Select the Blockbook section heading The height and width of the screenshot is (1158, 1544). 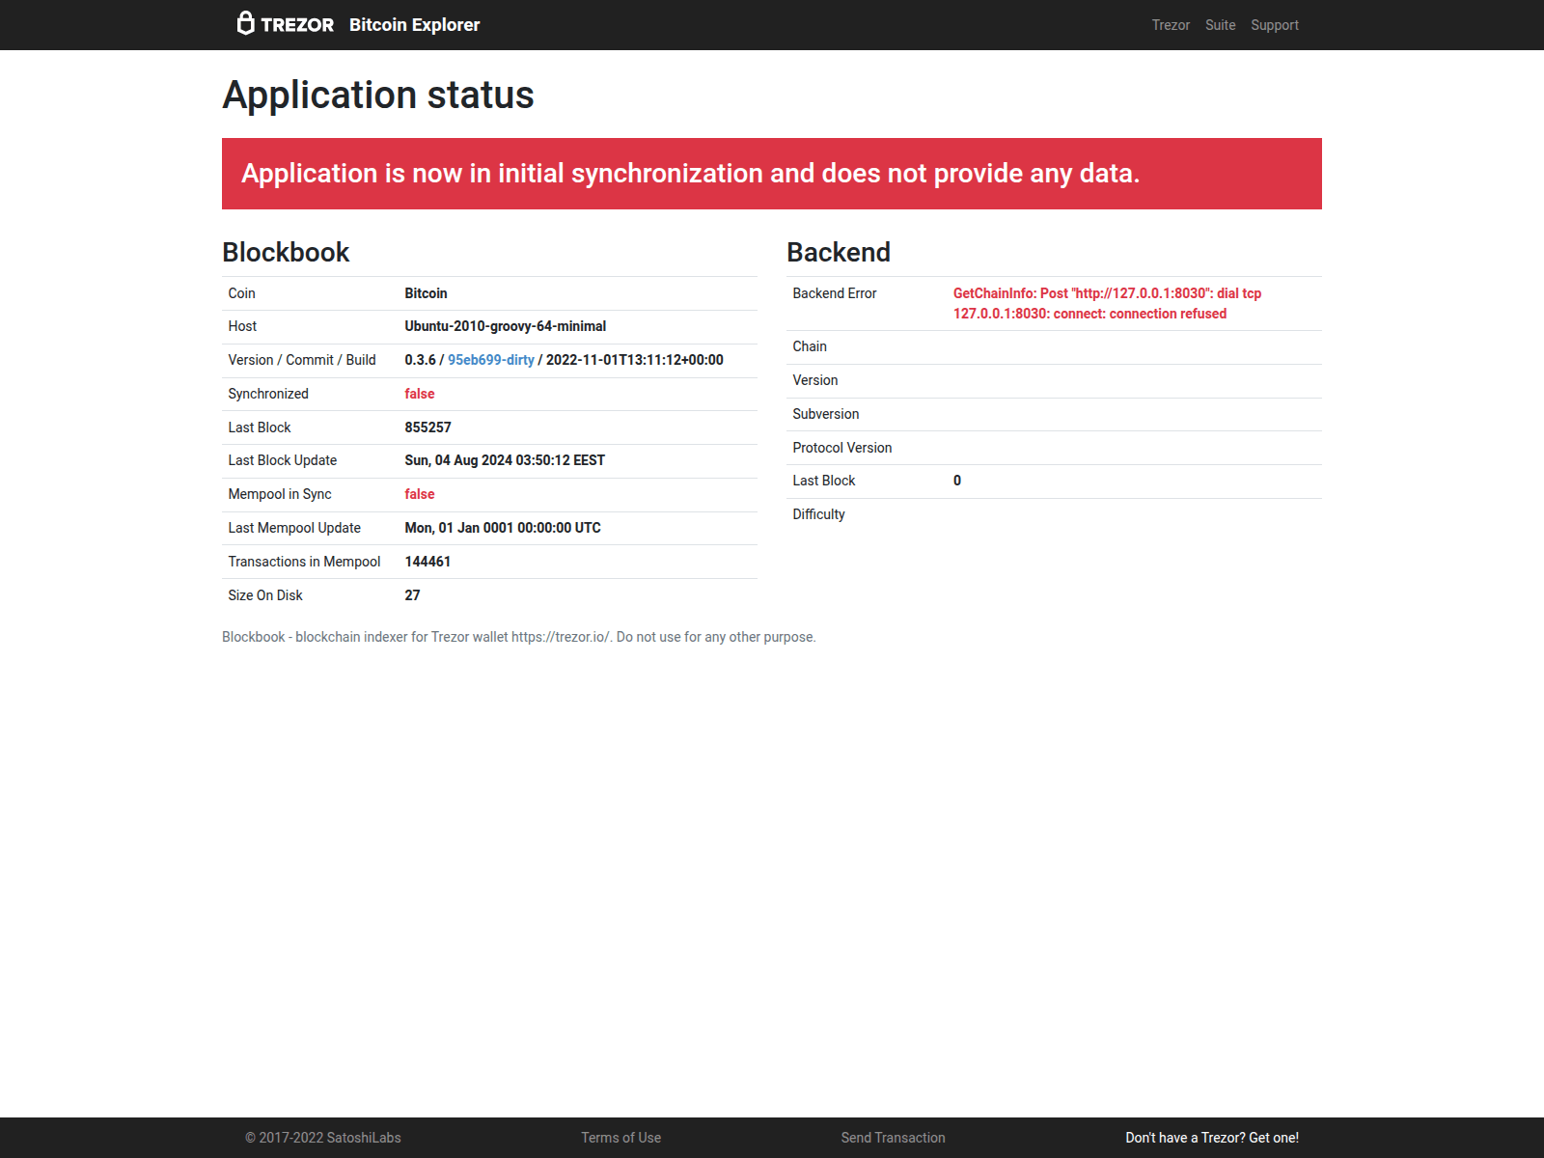[x=286, y=252]
